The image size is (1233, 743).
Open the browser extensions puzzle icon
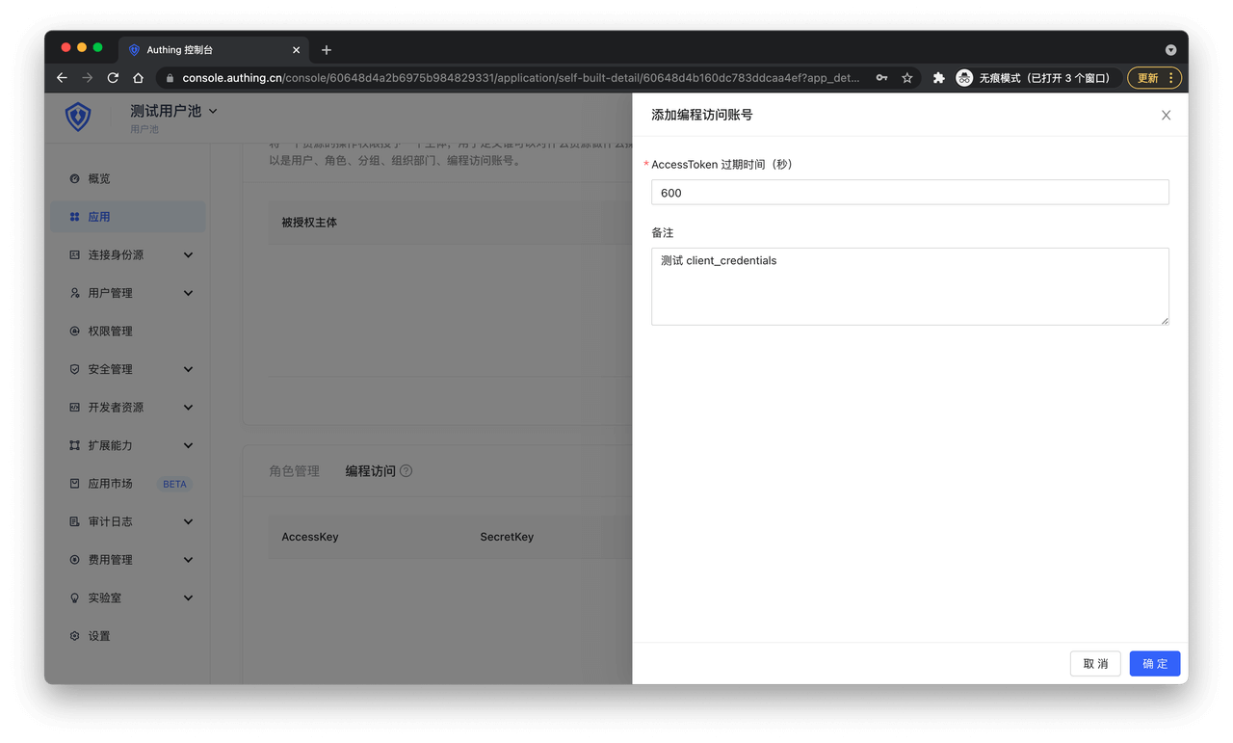coord(938,78)
